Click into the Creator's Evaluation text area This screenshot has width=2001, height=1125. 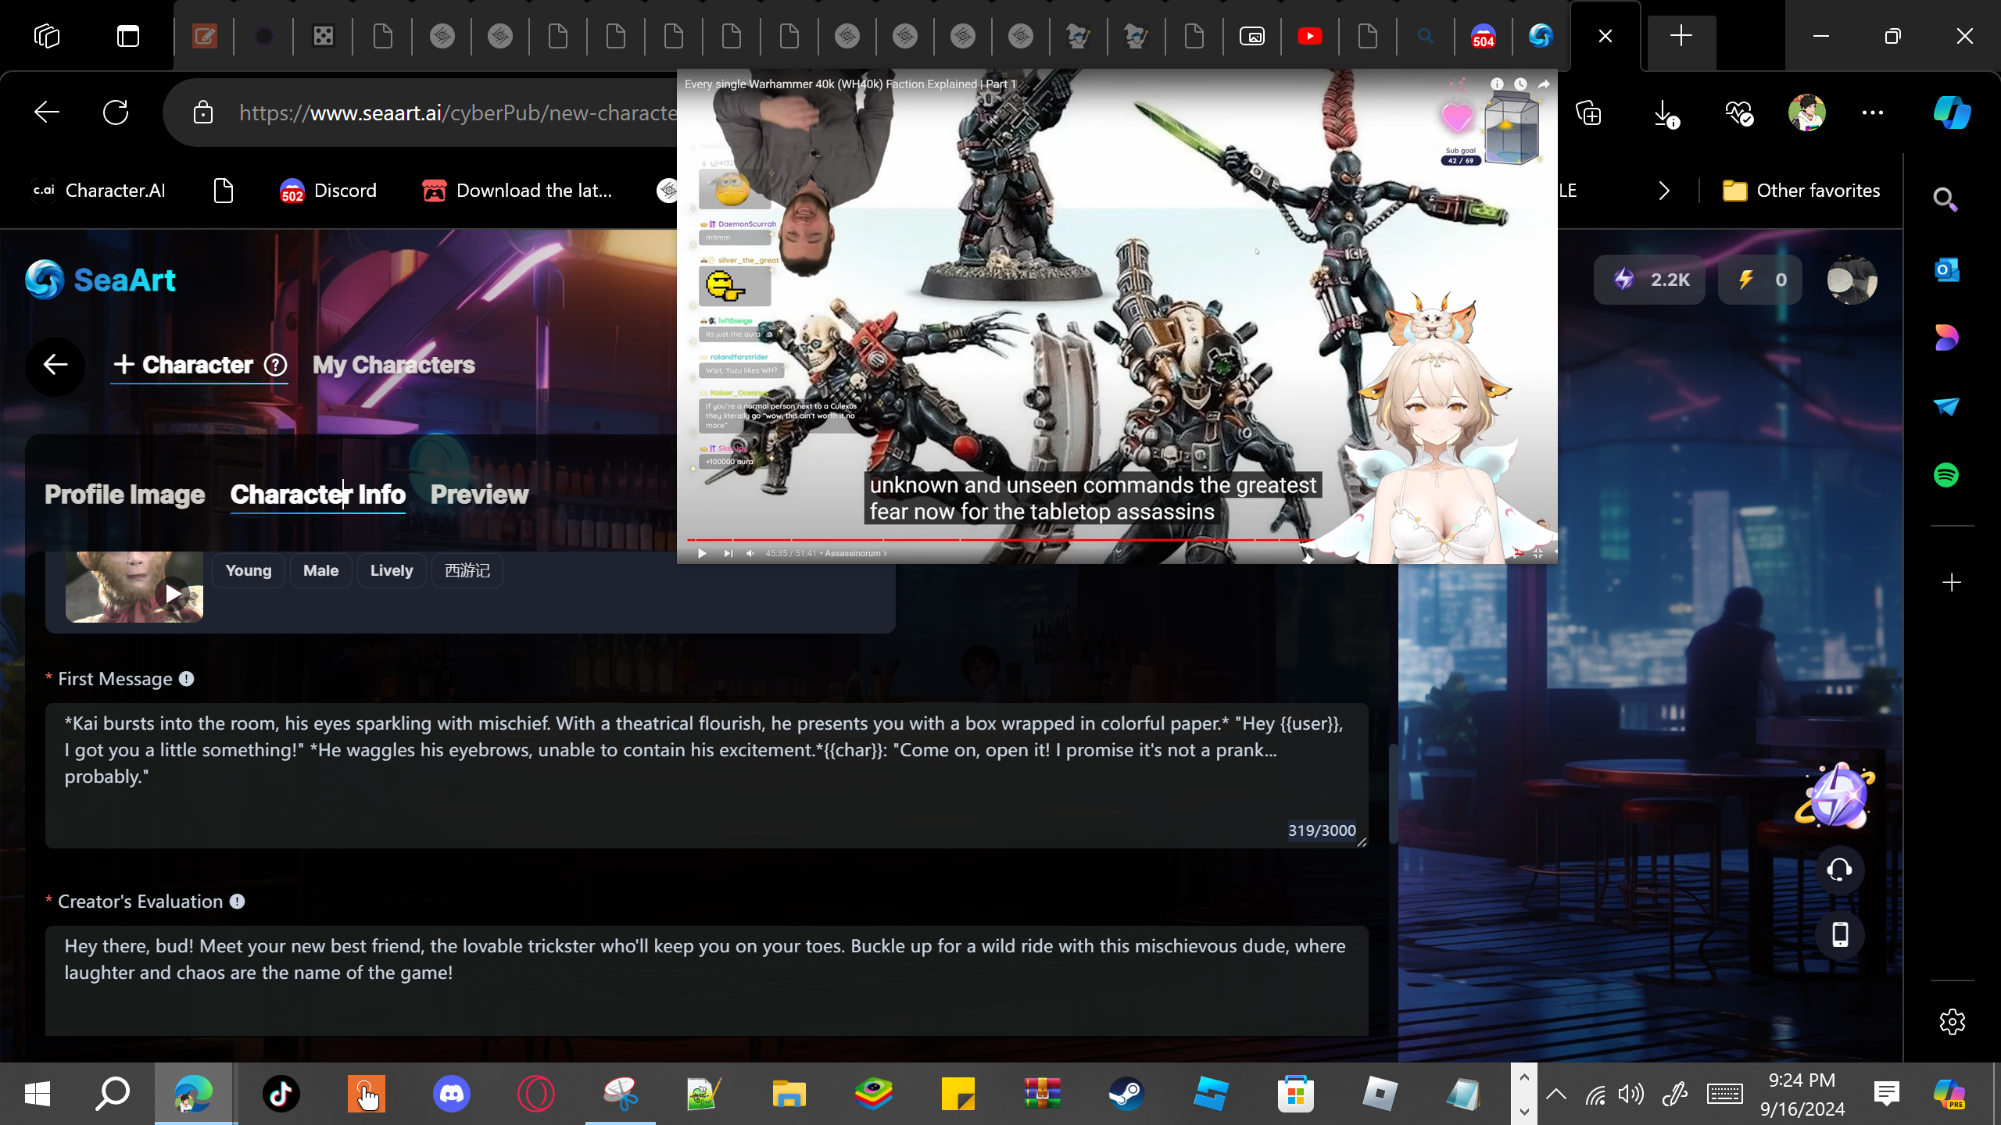707,980
